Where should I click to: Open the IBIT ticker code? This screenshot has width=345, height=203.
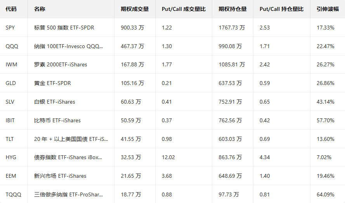10,120
